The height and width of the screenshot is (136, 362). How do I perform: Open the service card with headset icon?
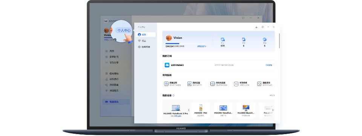[265, 84]
